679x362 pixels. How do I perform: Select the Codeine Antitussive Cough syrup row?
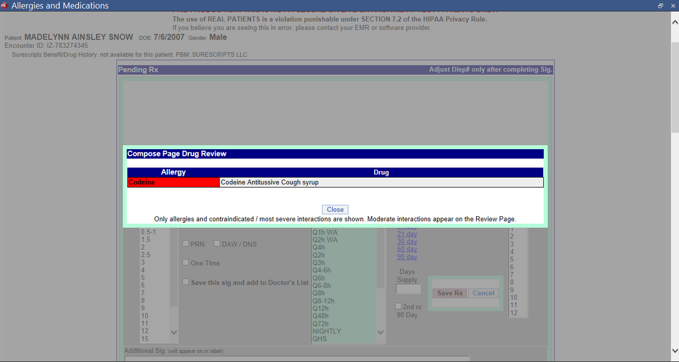tap(381, 182)
